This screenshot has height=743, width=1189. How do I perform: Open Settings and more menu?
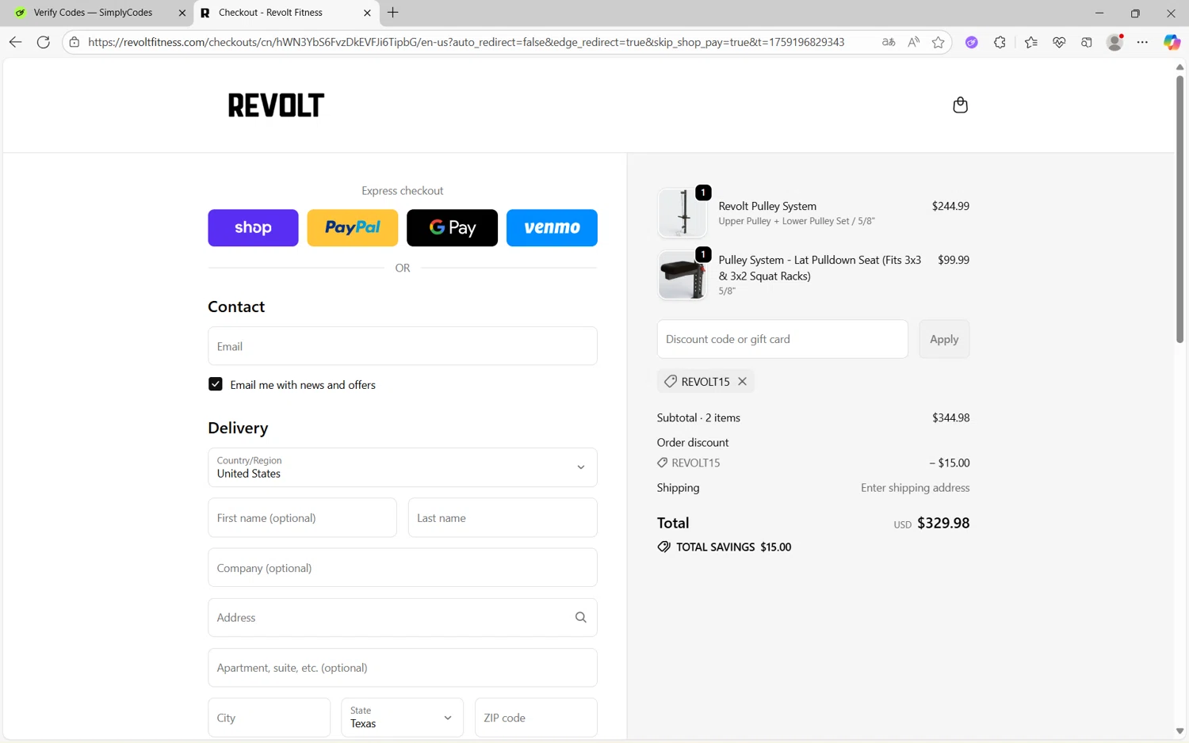click(x=1142, y=42)
